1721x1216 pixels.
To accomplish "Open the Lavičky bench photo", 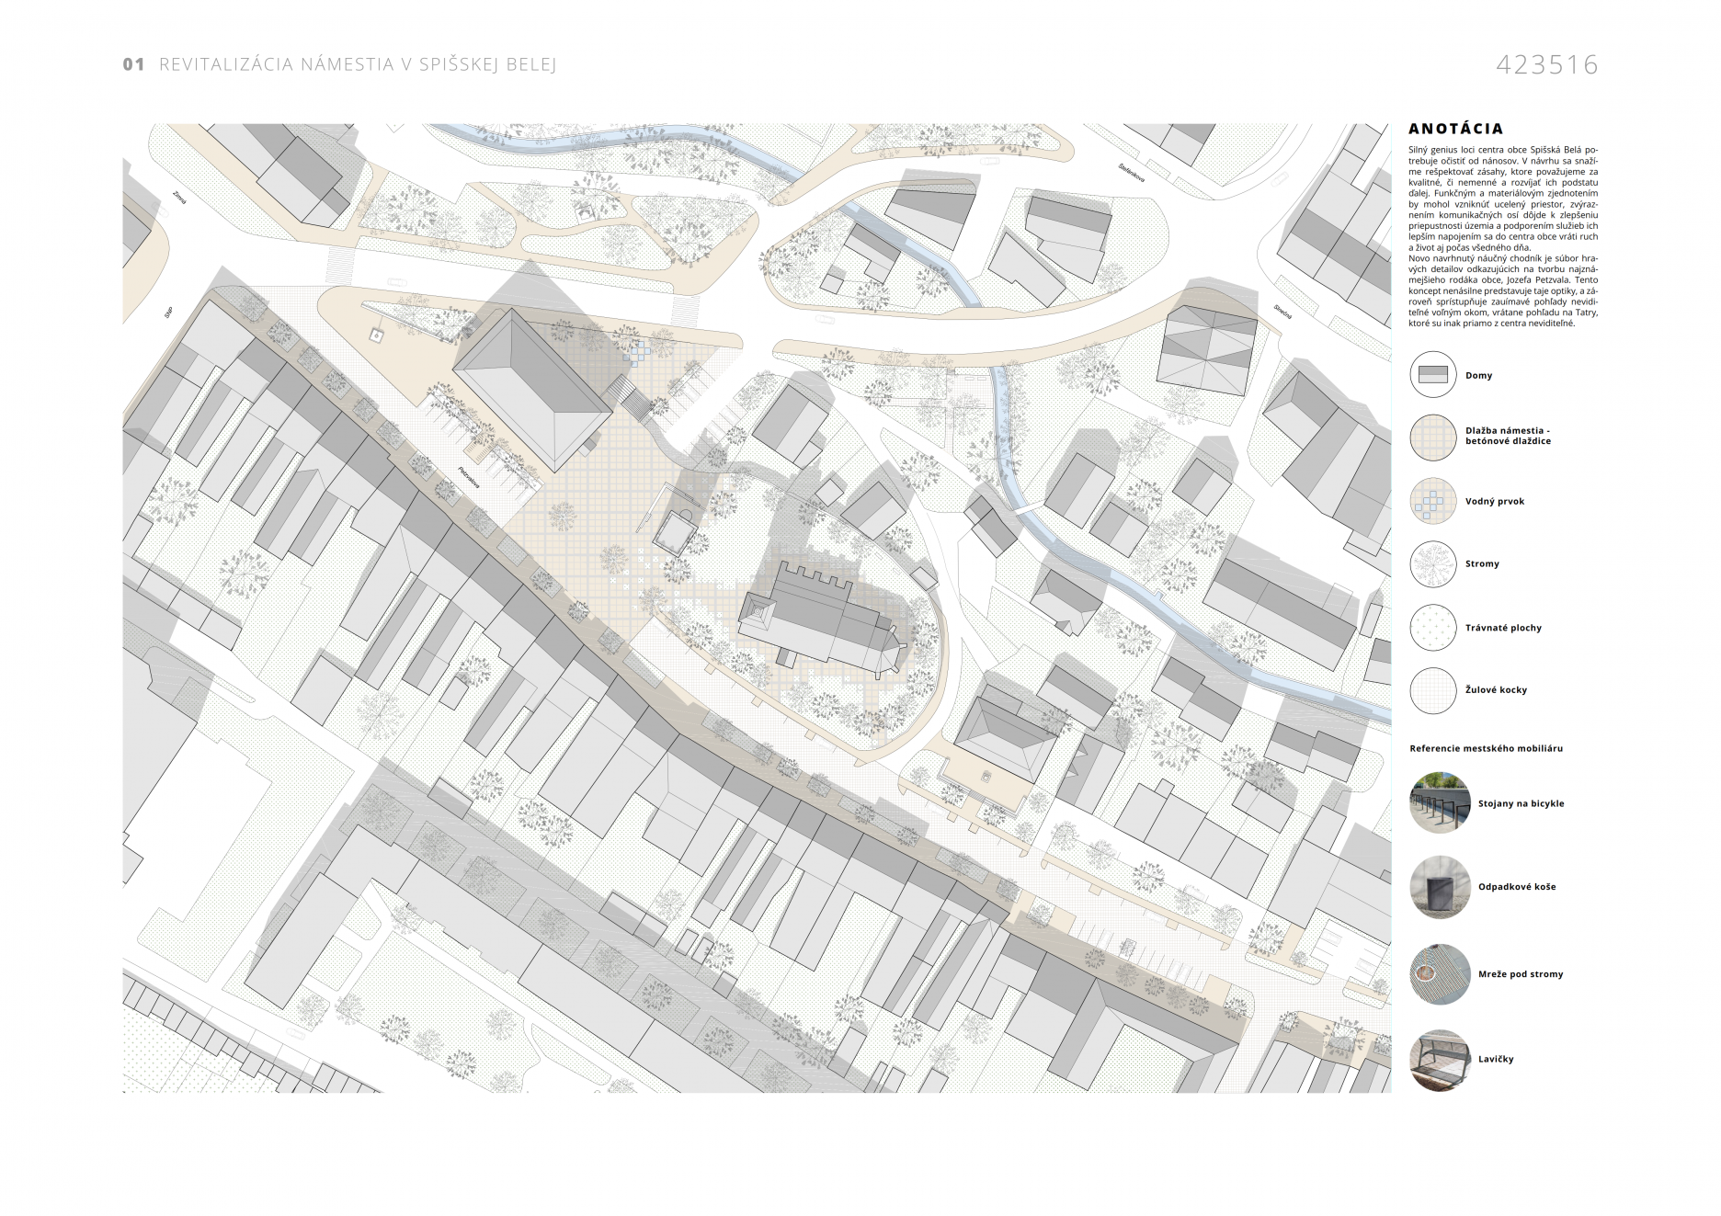I will [x=1440, y=1059].
